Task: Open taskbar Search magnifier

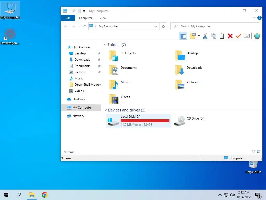Action: pos(19,195)
